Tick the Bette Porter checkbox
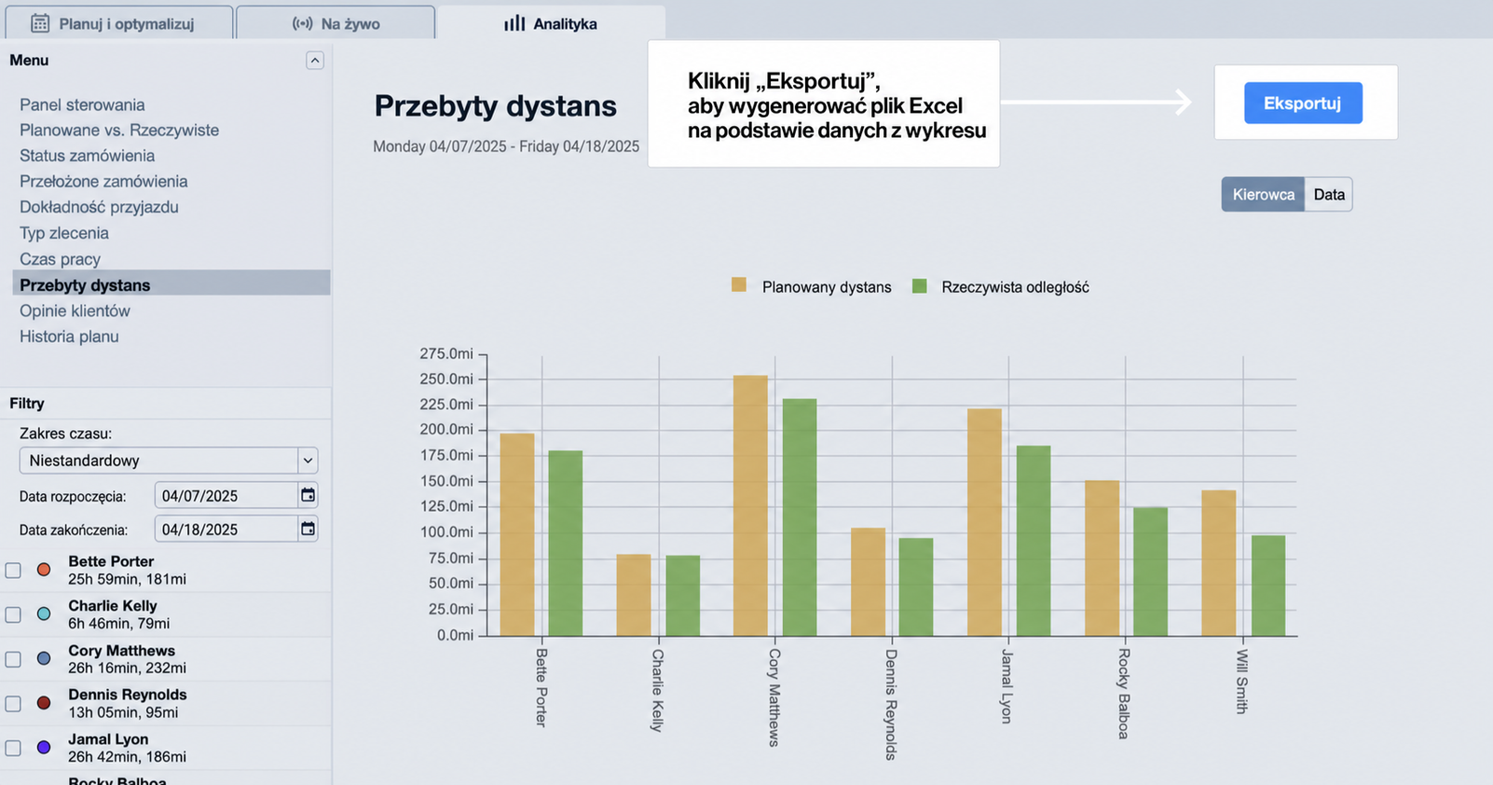 pyautogui.click(x=13, y=570)
